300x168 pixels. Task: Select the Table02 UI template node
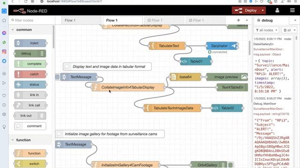227,108
